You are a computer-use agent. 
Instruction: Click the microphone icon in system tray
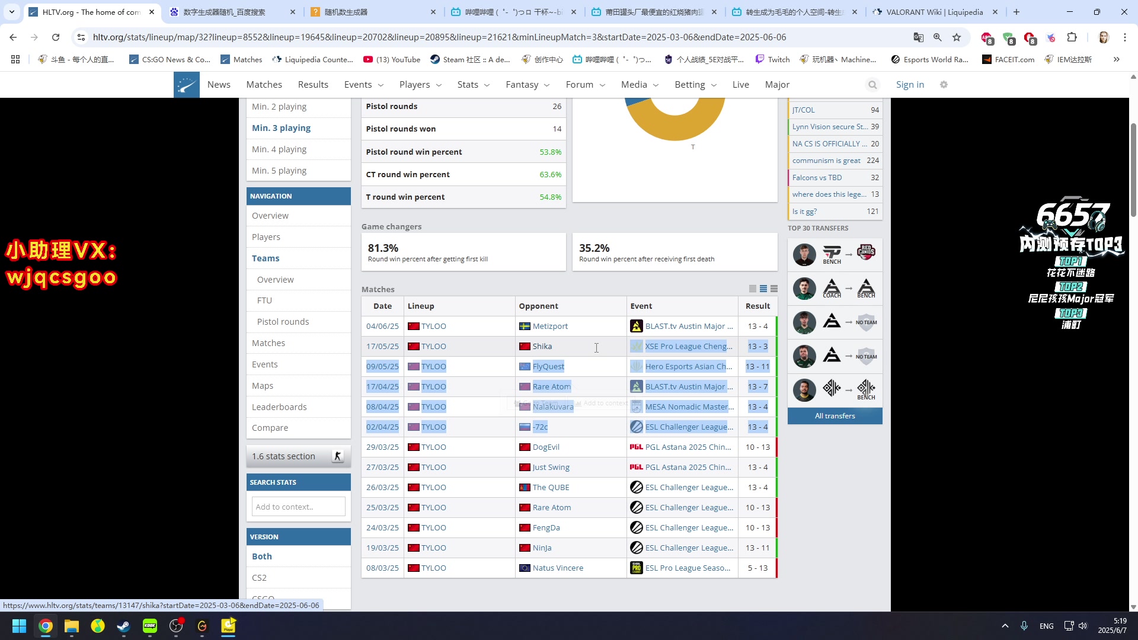1024,626
